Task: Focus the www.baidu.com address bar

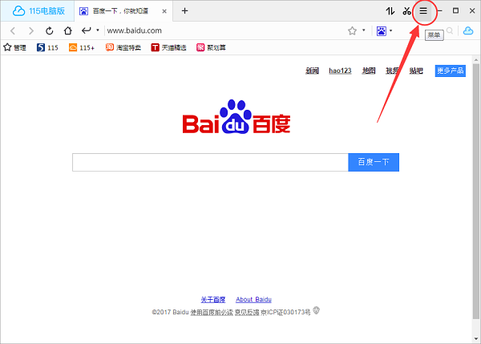Action: (x=224, y=30)
